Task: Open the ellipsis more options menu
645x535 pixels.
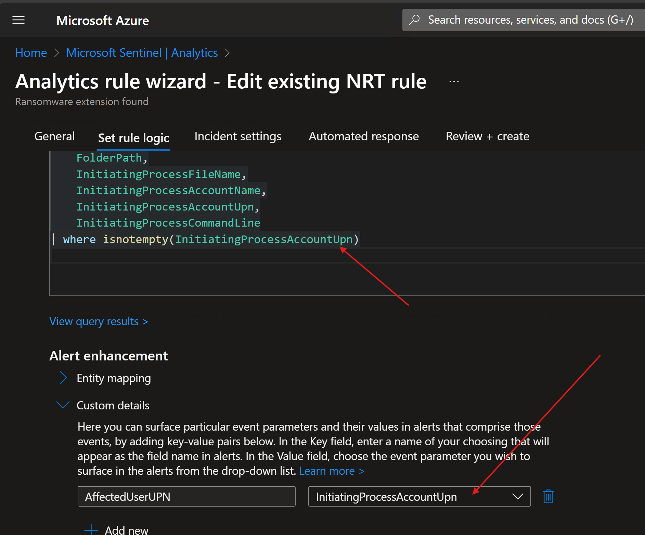Action: pyautogui.click(x=454, y=81)
